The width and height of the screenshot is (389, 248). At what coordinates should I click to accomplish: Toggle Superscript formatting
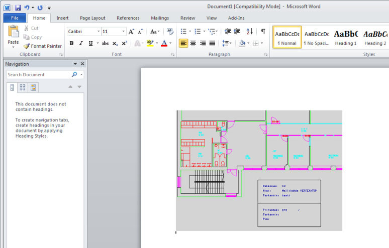(124, 43)
